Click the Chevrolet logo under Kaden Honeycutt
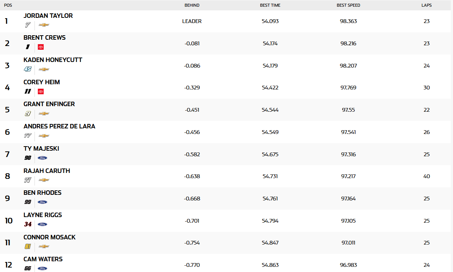The height and width of the screenshot is (272, 453). pos(44,69)
